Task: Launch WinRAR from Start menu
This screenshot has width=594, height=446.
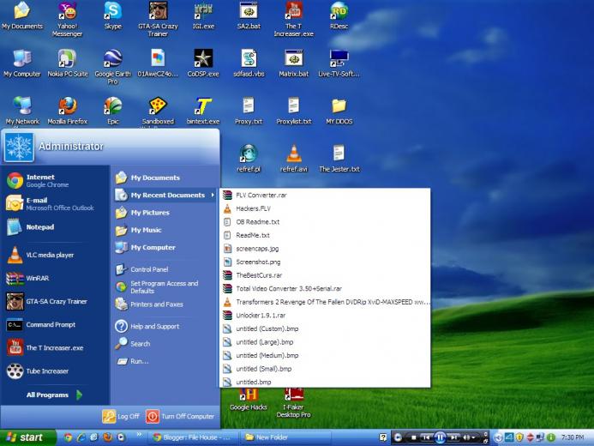Action: (x=55, y=278)
